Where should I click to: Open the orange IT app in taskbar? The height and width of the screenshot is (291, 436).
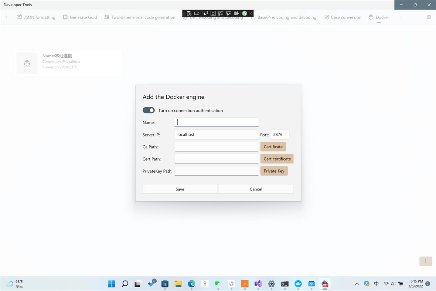tap(245, 284)
